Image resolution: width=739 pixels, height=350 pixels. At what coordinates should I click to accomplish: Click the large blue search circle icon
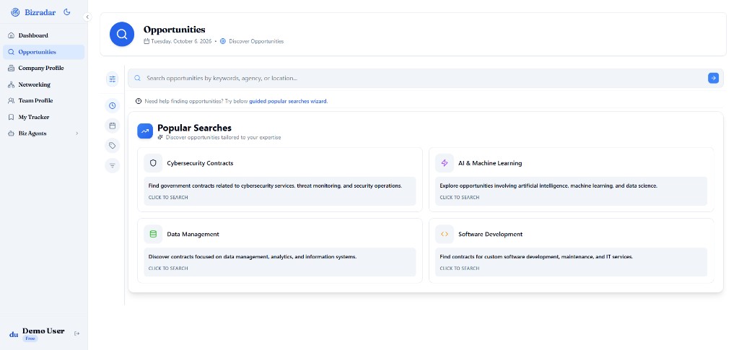pyautogui.click(x=122, y=34)
